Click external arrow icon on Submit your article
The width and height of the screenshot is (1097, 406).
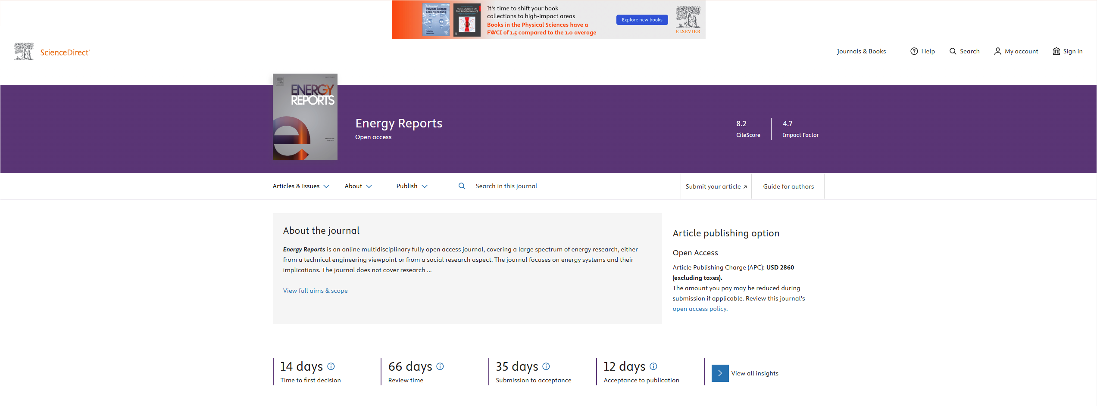point(745,187)
